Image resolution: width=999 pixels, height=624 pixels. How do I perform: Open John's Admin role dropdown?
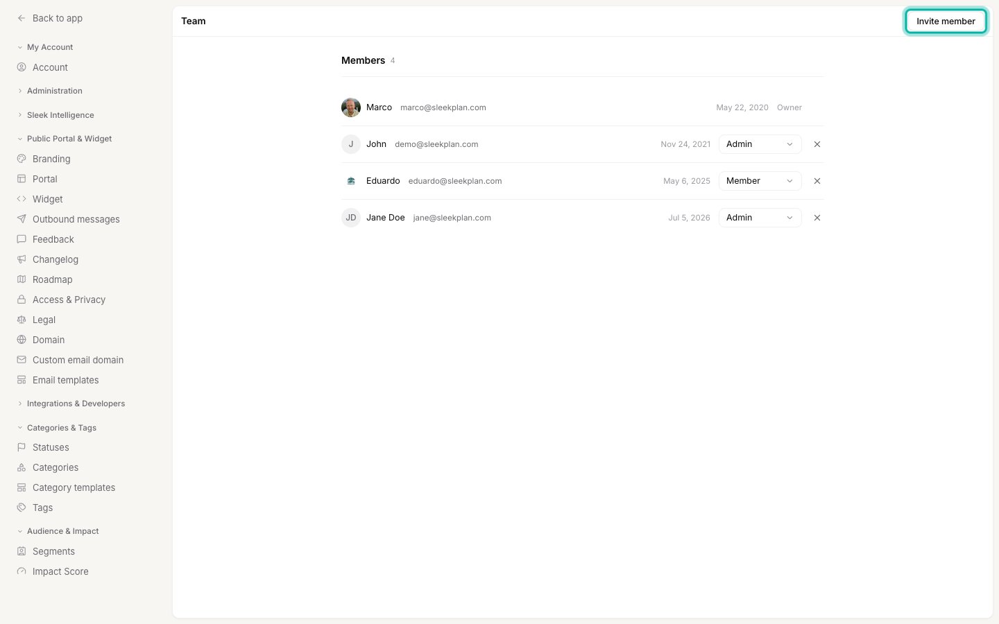(x=760, y=144)
